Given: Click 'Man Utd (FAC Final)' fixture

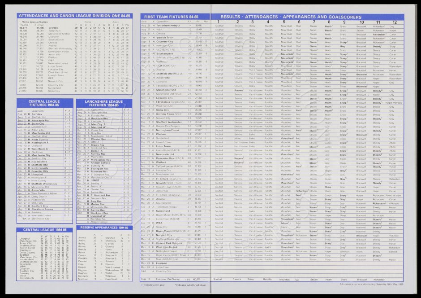Looking at the screenshot, I should [167, 259].
